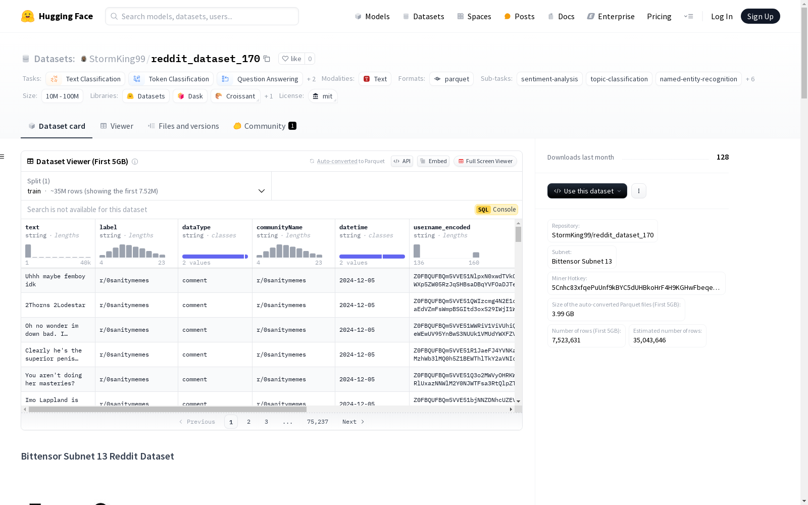Select the topic-classification sub-task tag
The width and height of the screenshot is (808, 505).
619,79
